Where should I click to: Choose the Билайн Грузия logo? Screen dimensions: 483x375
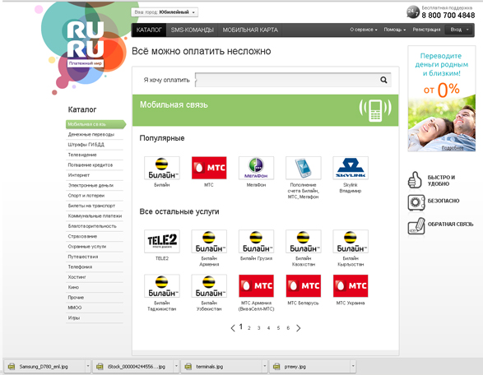256,242
